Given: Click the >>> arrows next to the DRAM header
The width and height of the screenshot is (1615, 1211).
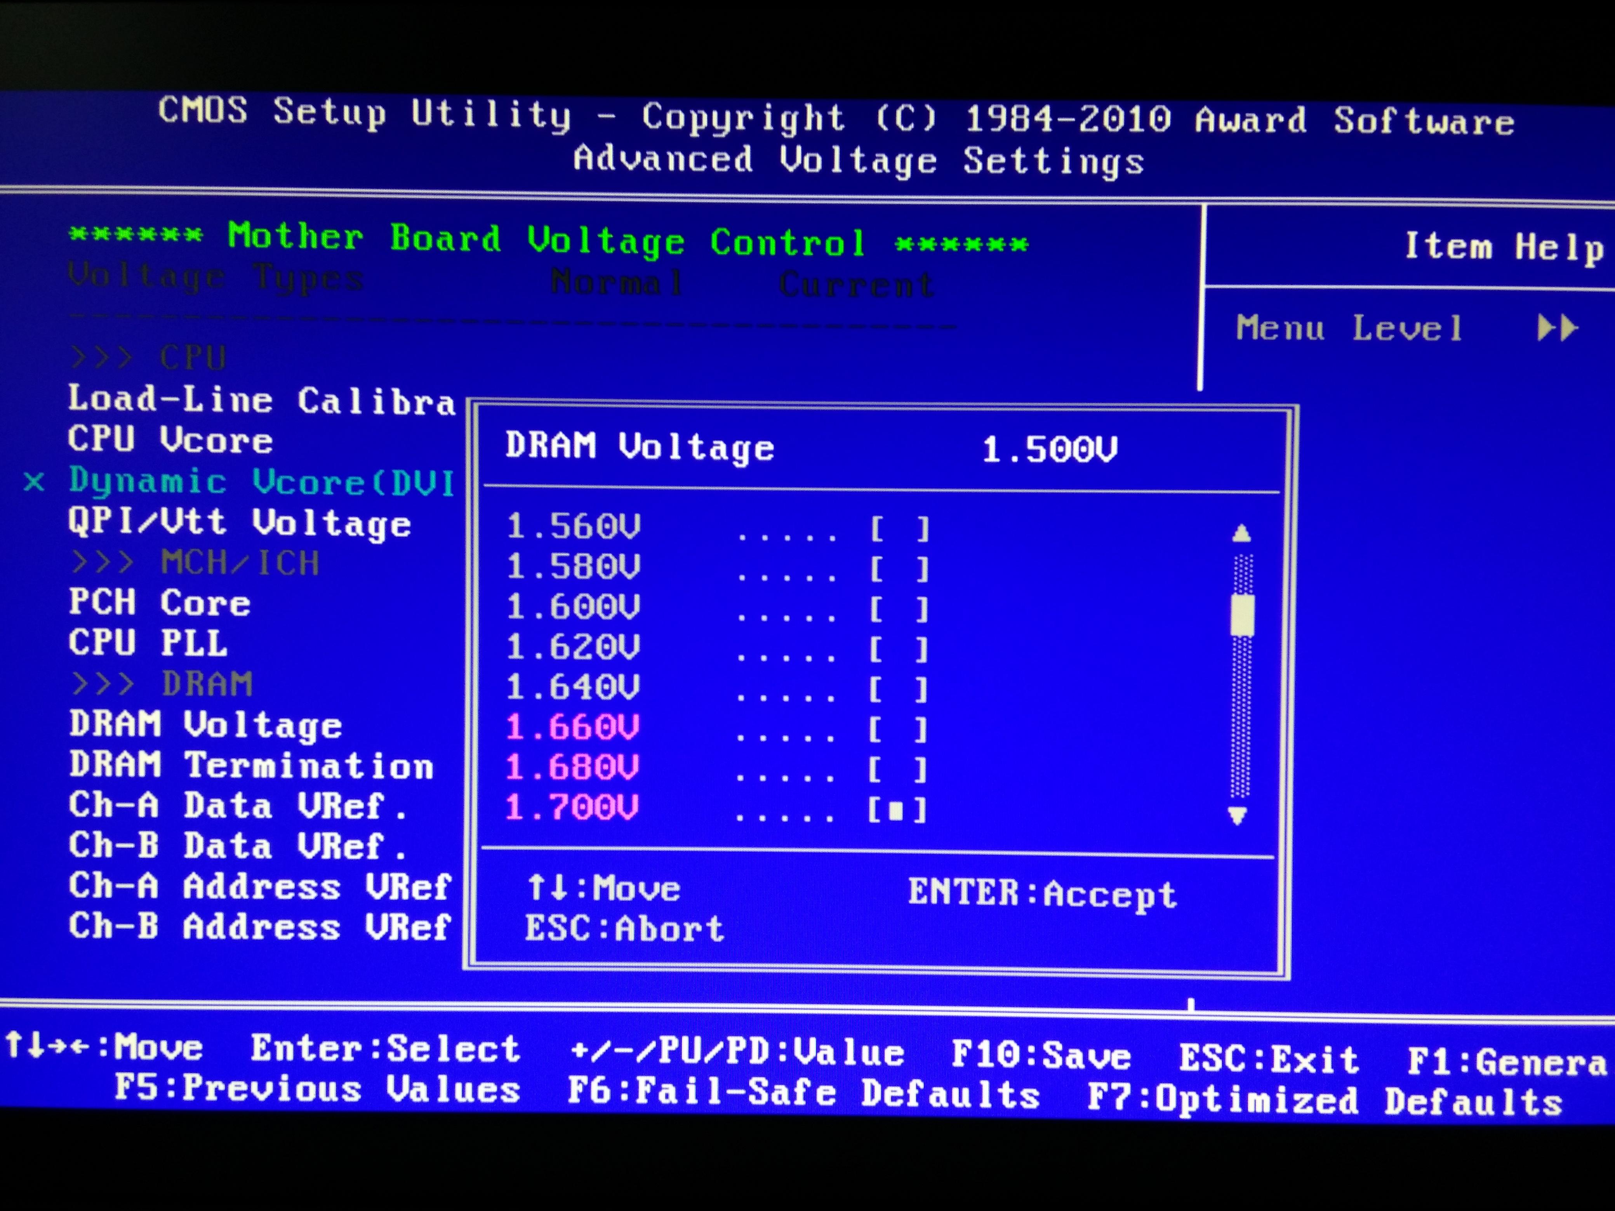Looking at the screenshot, I should coord(103,684).
